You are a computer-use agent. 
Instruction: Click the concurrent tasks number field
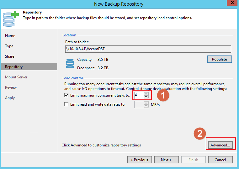(139, 95)
